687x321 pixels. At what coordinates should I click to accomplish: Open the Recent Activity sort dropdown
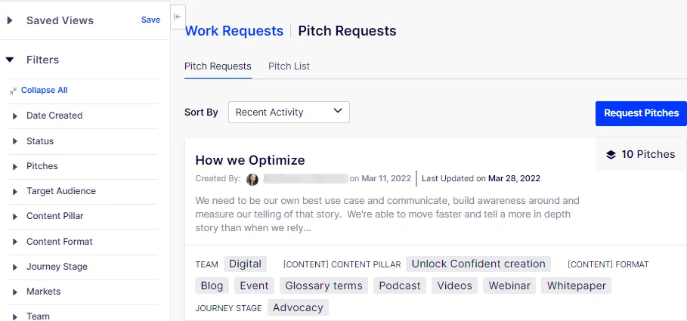(x=289, y=112)
